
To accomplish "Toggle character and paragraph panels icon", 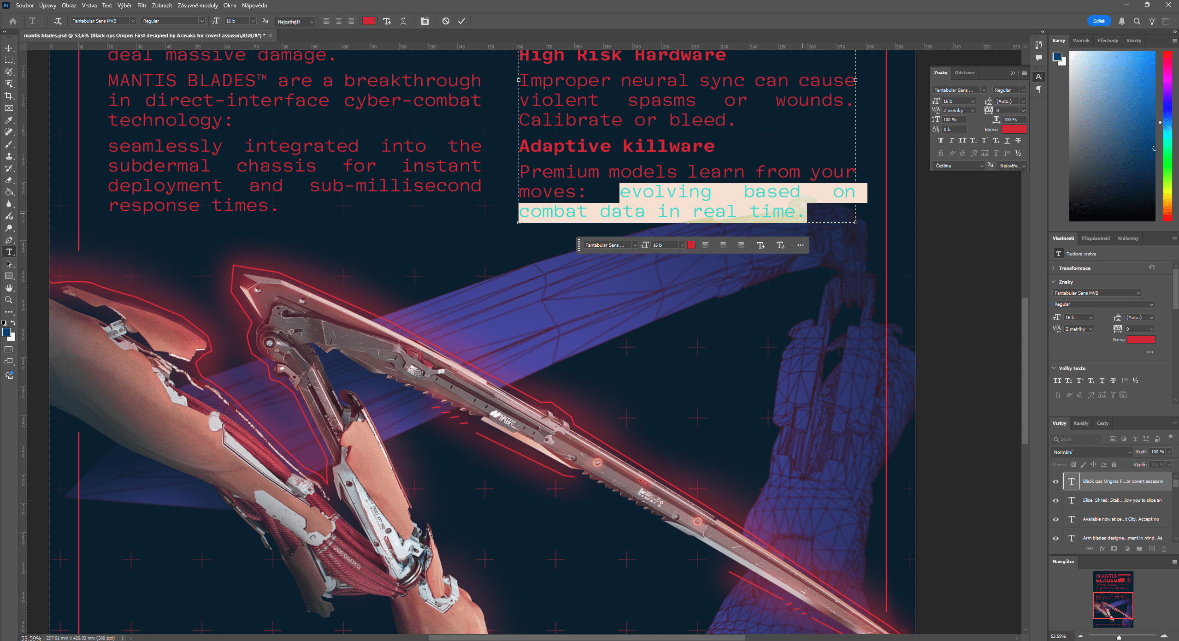I will (425, 21).
